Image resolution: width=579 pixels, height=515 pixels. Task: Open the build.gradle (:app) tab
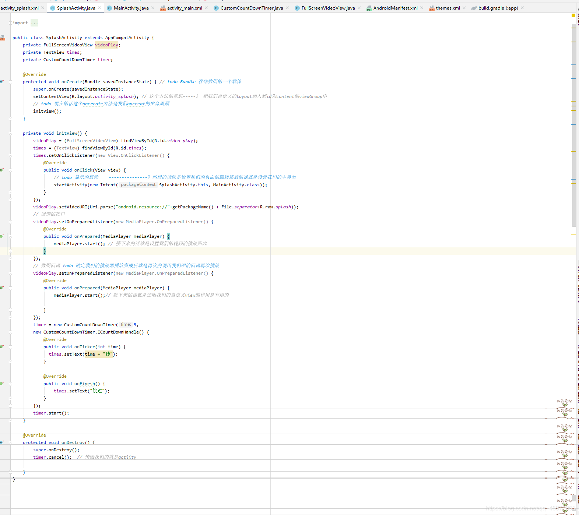(498, 8)
